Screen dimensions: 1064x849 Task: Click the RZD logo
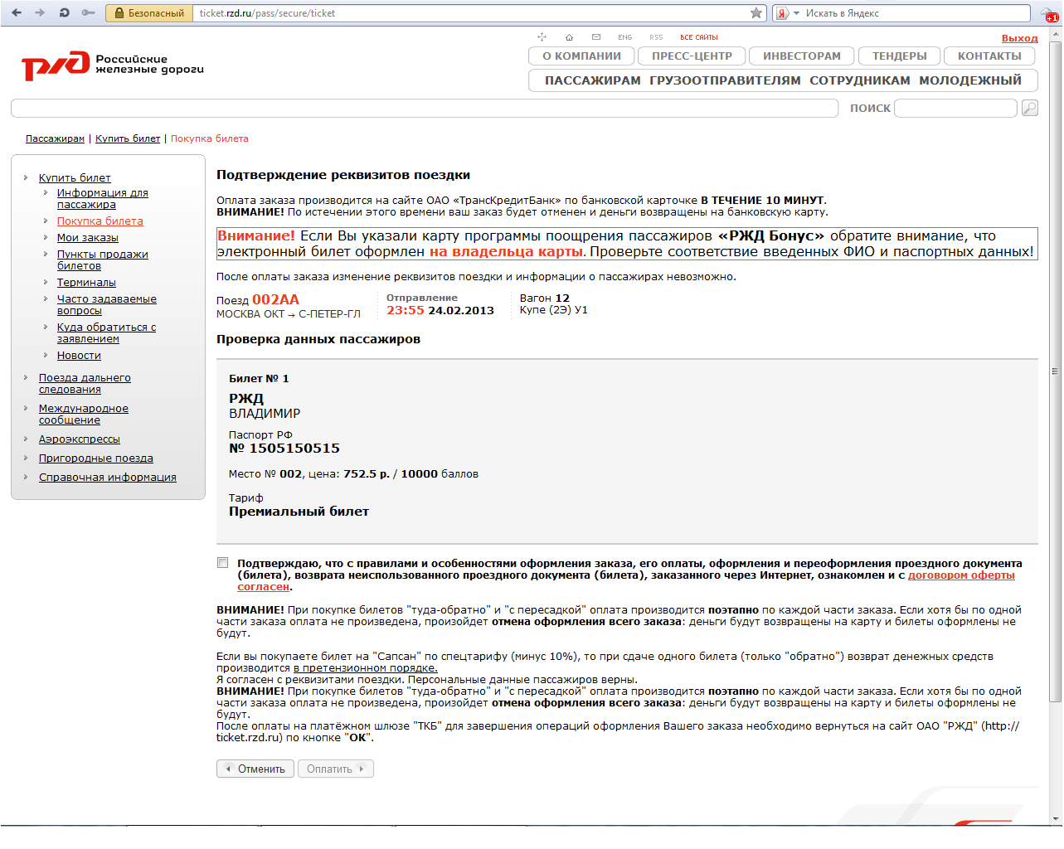point(56,65)
